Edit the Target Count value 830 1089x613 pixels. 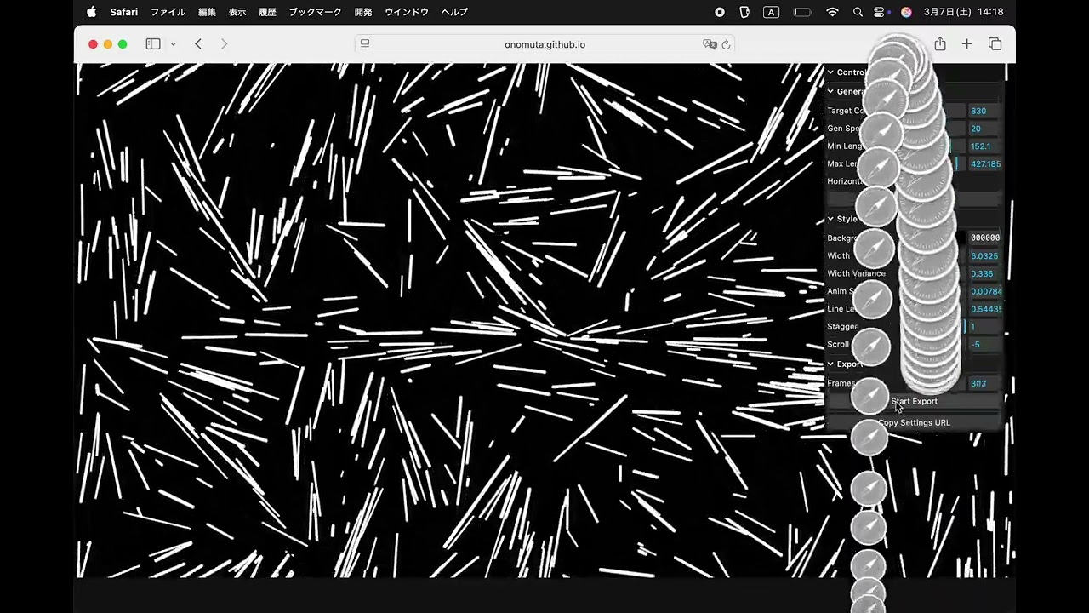[x=984, y=111]
